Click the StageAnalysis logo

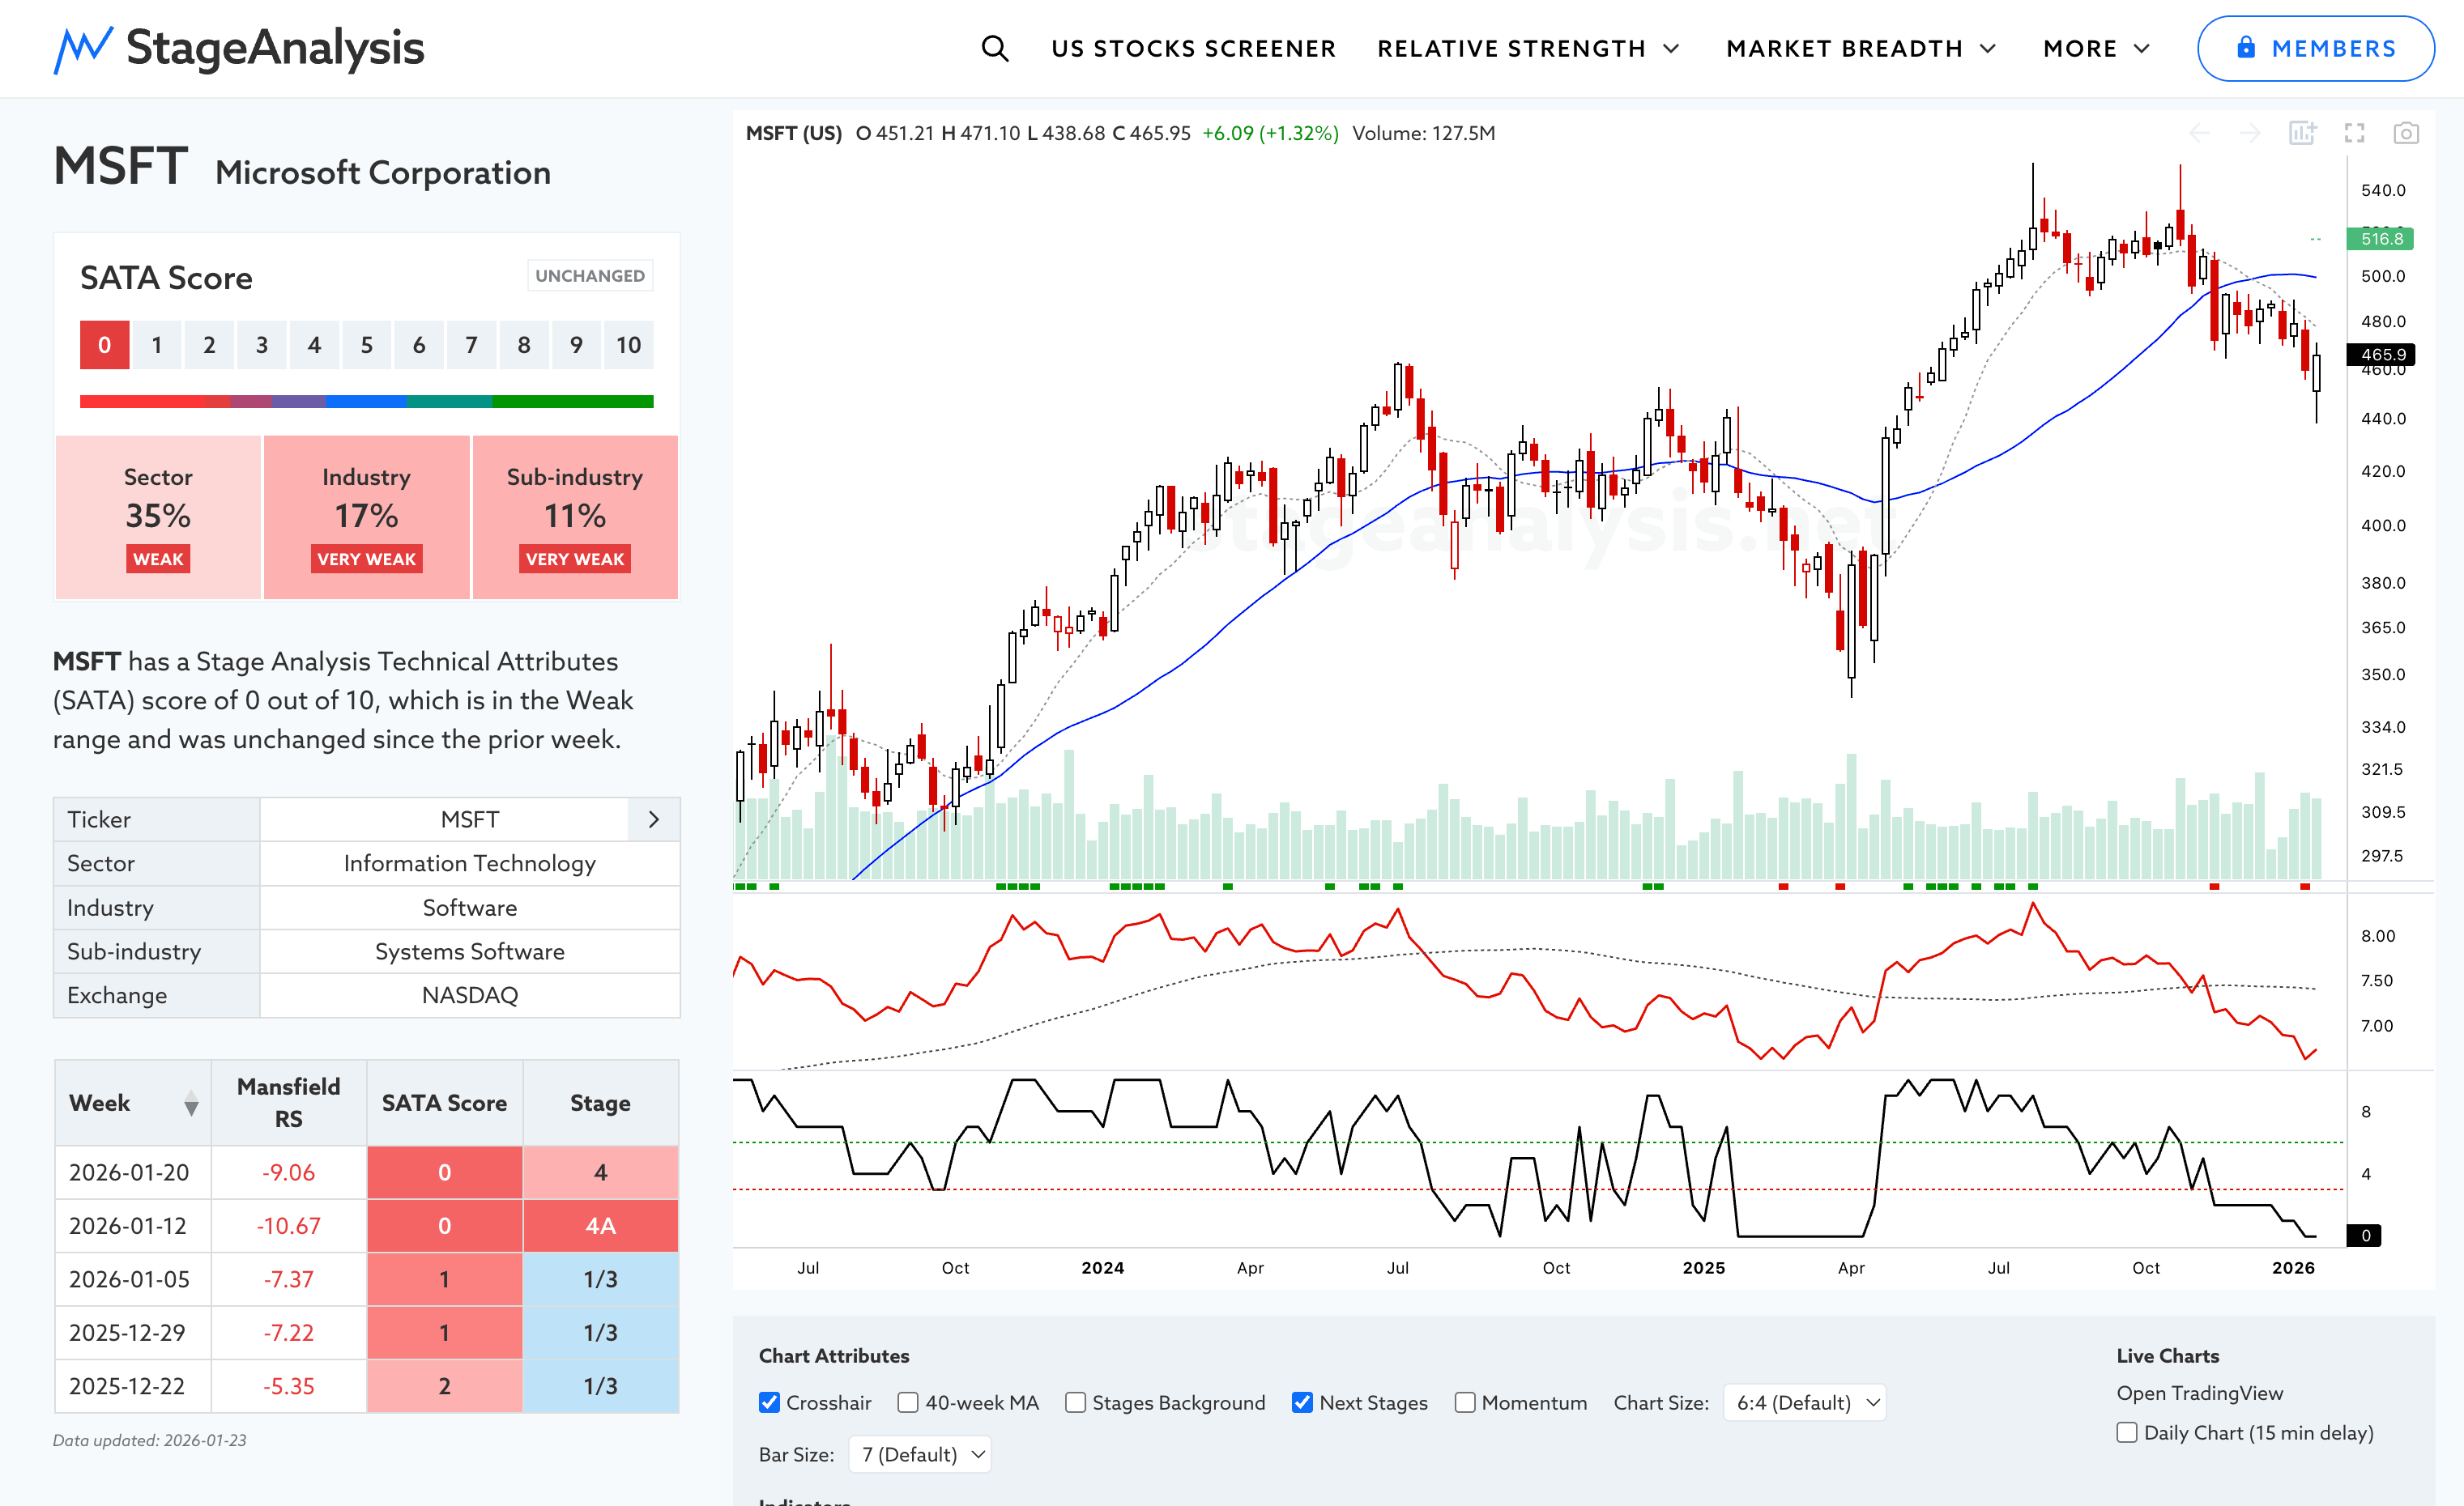coord(239,48)
